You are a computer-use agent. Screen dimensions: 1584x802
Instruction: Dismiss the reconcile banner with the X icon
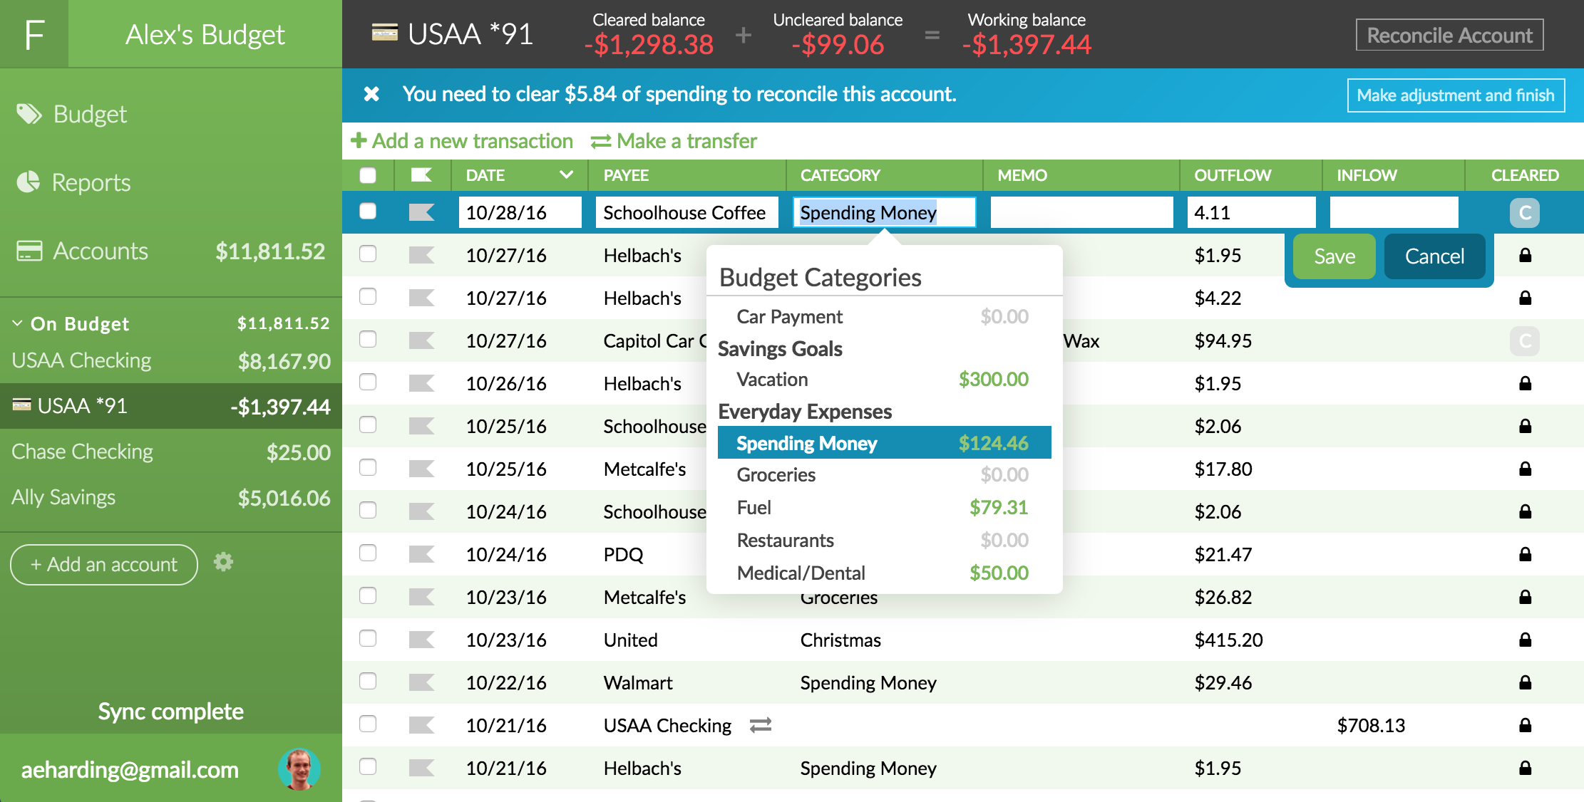pyautogui.click(x=371, y=94)
